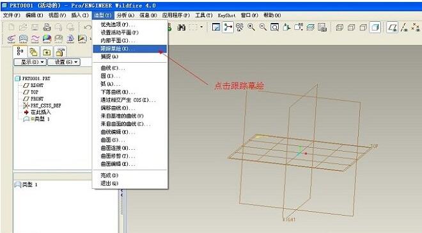Open the 分析 menu in menu bar
Viewport: 422px width, 233px height.
click(x=125, y=15)
